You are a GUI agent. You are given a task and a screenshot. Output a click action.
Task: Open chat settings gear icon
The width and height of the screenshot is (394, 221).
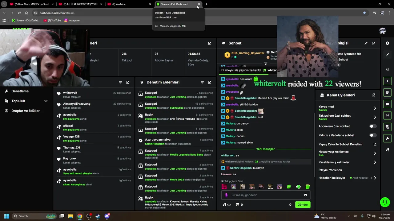[290, 205]
